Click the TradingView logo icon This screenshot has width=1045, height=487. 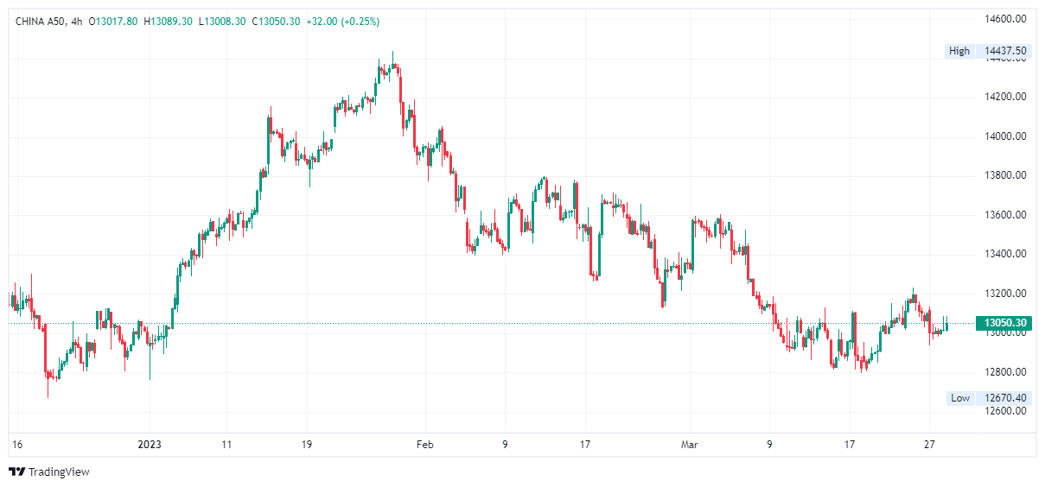[x=16, y=471]
